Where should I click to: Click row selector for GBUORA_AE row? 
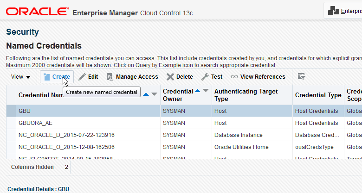[11, 123]
